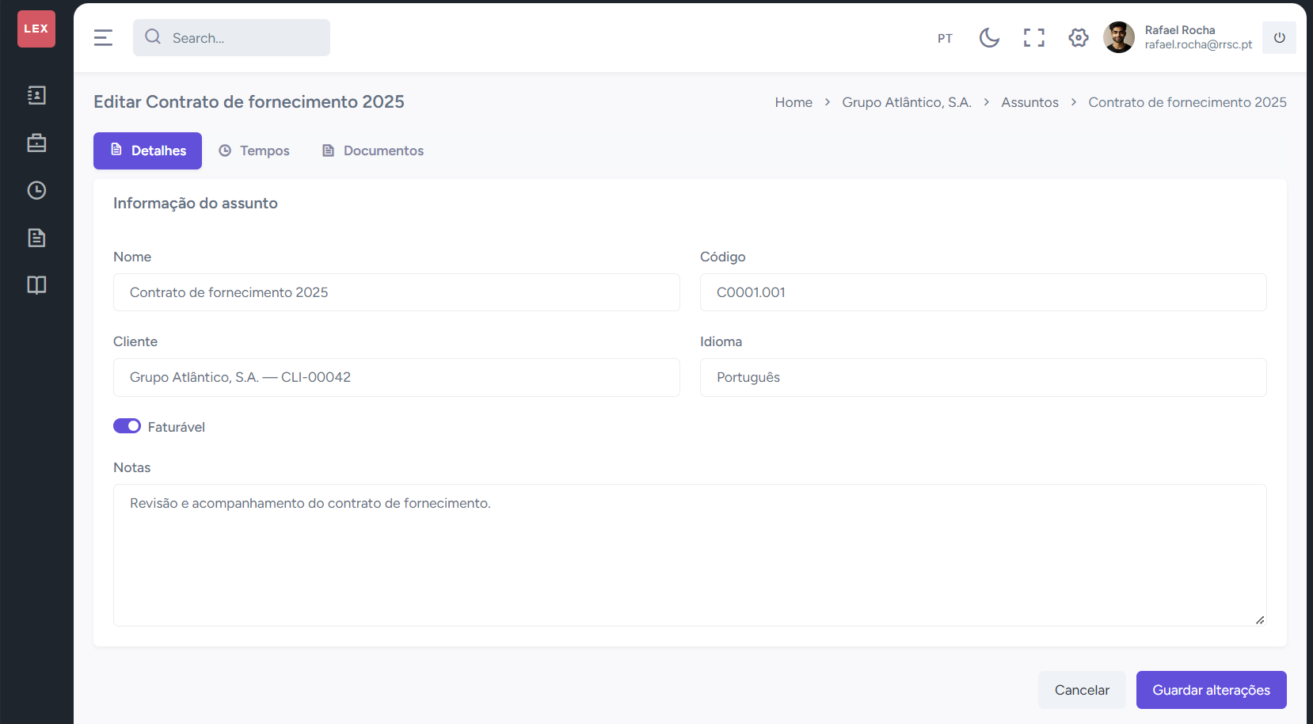This screenshot has height=724, width=1313.
Task: Click Guardar alterações button
Action: tap(1211, 690)
